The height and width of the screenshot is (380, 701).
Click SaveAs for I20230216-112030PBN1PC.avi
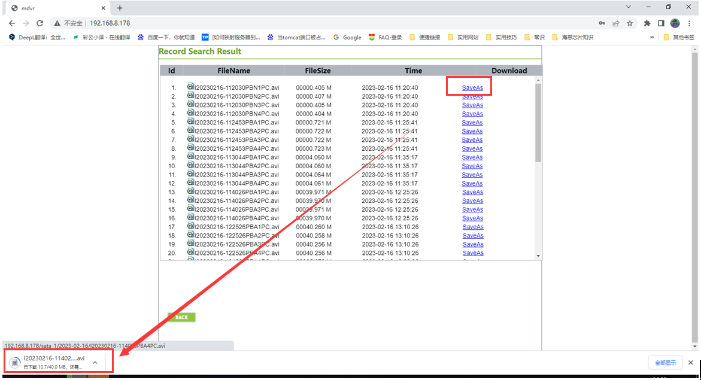[472, 87]
